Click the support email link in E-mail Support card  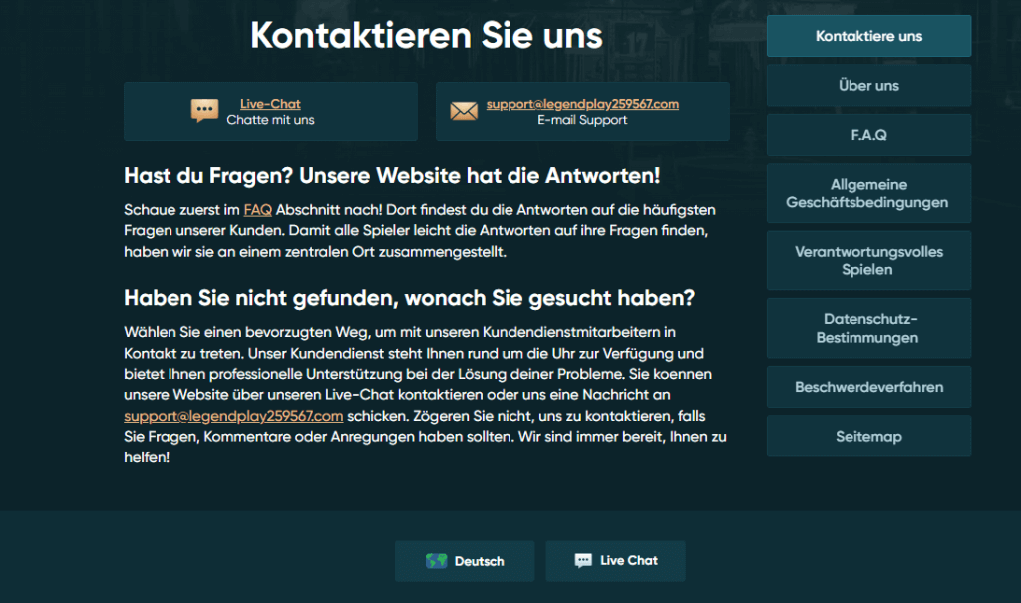582,104
